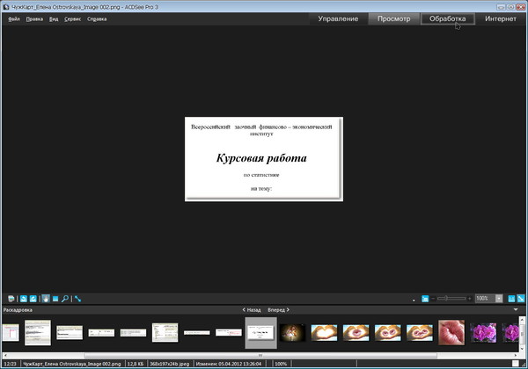Go to next image with Вперед
This screenshot has width=528, height=369.
[x=278, y=310]
